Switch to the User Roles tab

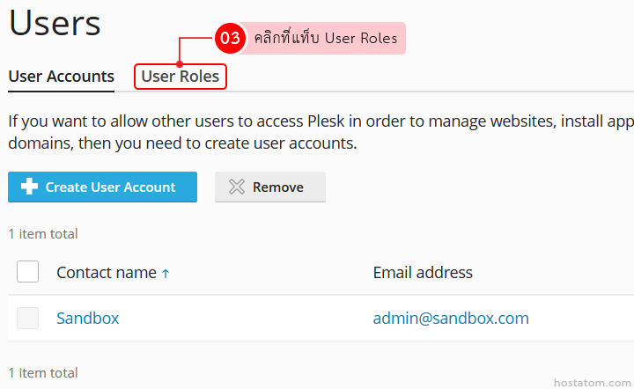point(181,77)
